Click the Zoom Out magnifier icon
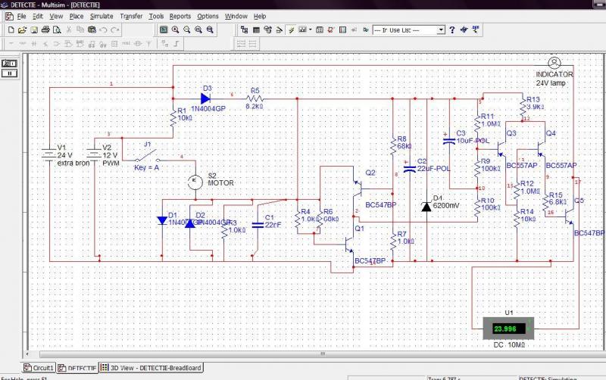606x380 pixels. [186, 30]
